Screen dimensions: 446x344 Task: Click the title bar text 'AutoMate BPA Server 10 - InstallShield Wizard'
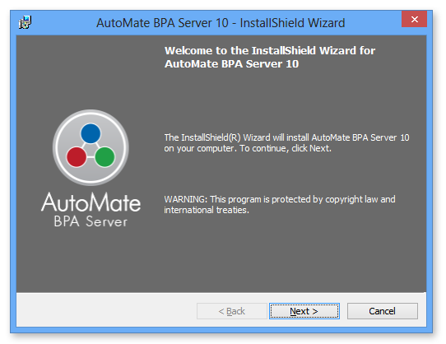221,23
